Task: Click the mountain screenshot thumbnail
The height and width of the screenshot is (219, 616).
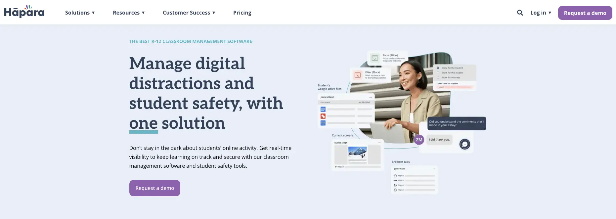Action: pyautogui.click(x=358, y=154)
